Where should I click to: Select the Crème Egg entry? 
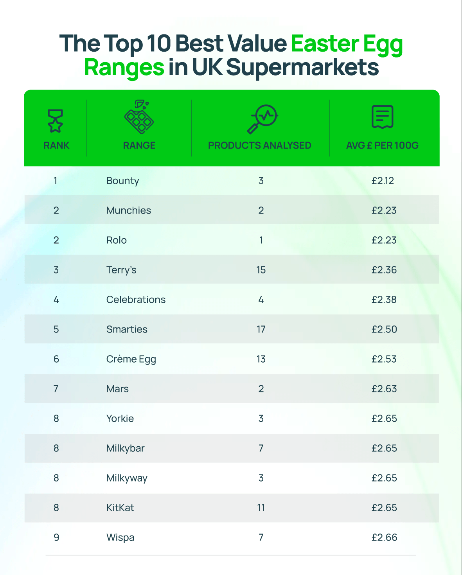[131, 359]
